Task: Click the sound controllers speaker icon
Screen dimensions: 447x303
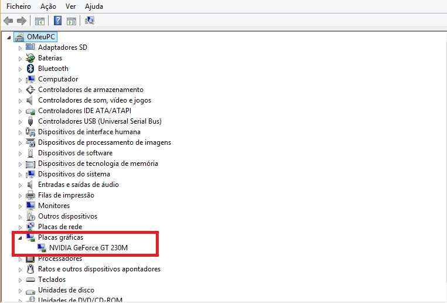Action: pyautogui.click(x=30, y=100)
